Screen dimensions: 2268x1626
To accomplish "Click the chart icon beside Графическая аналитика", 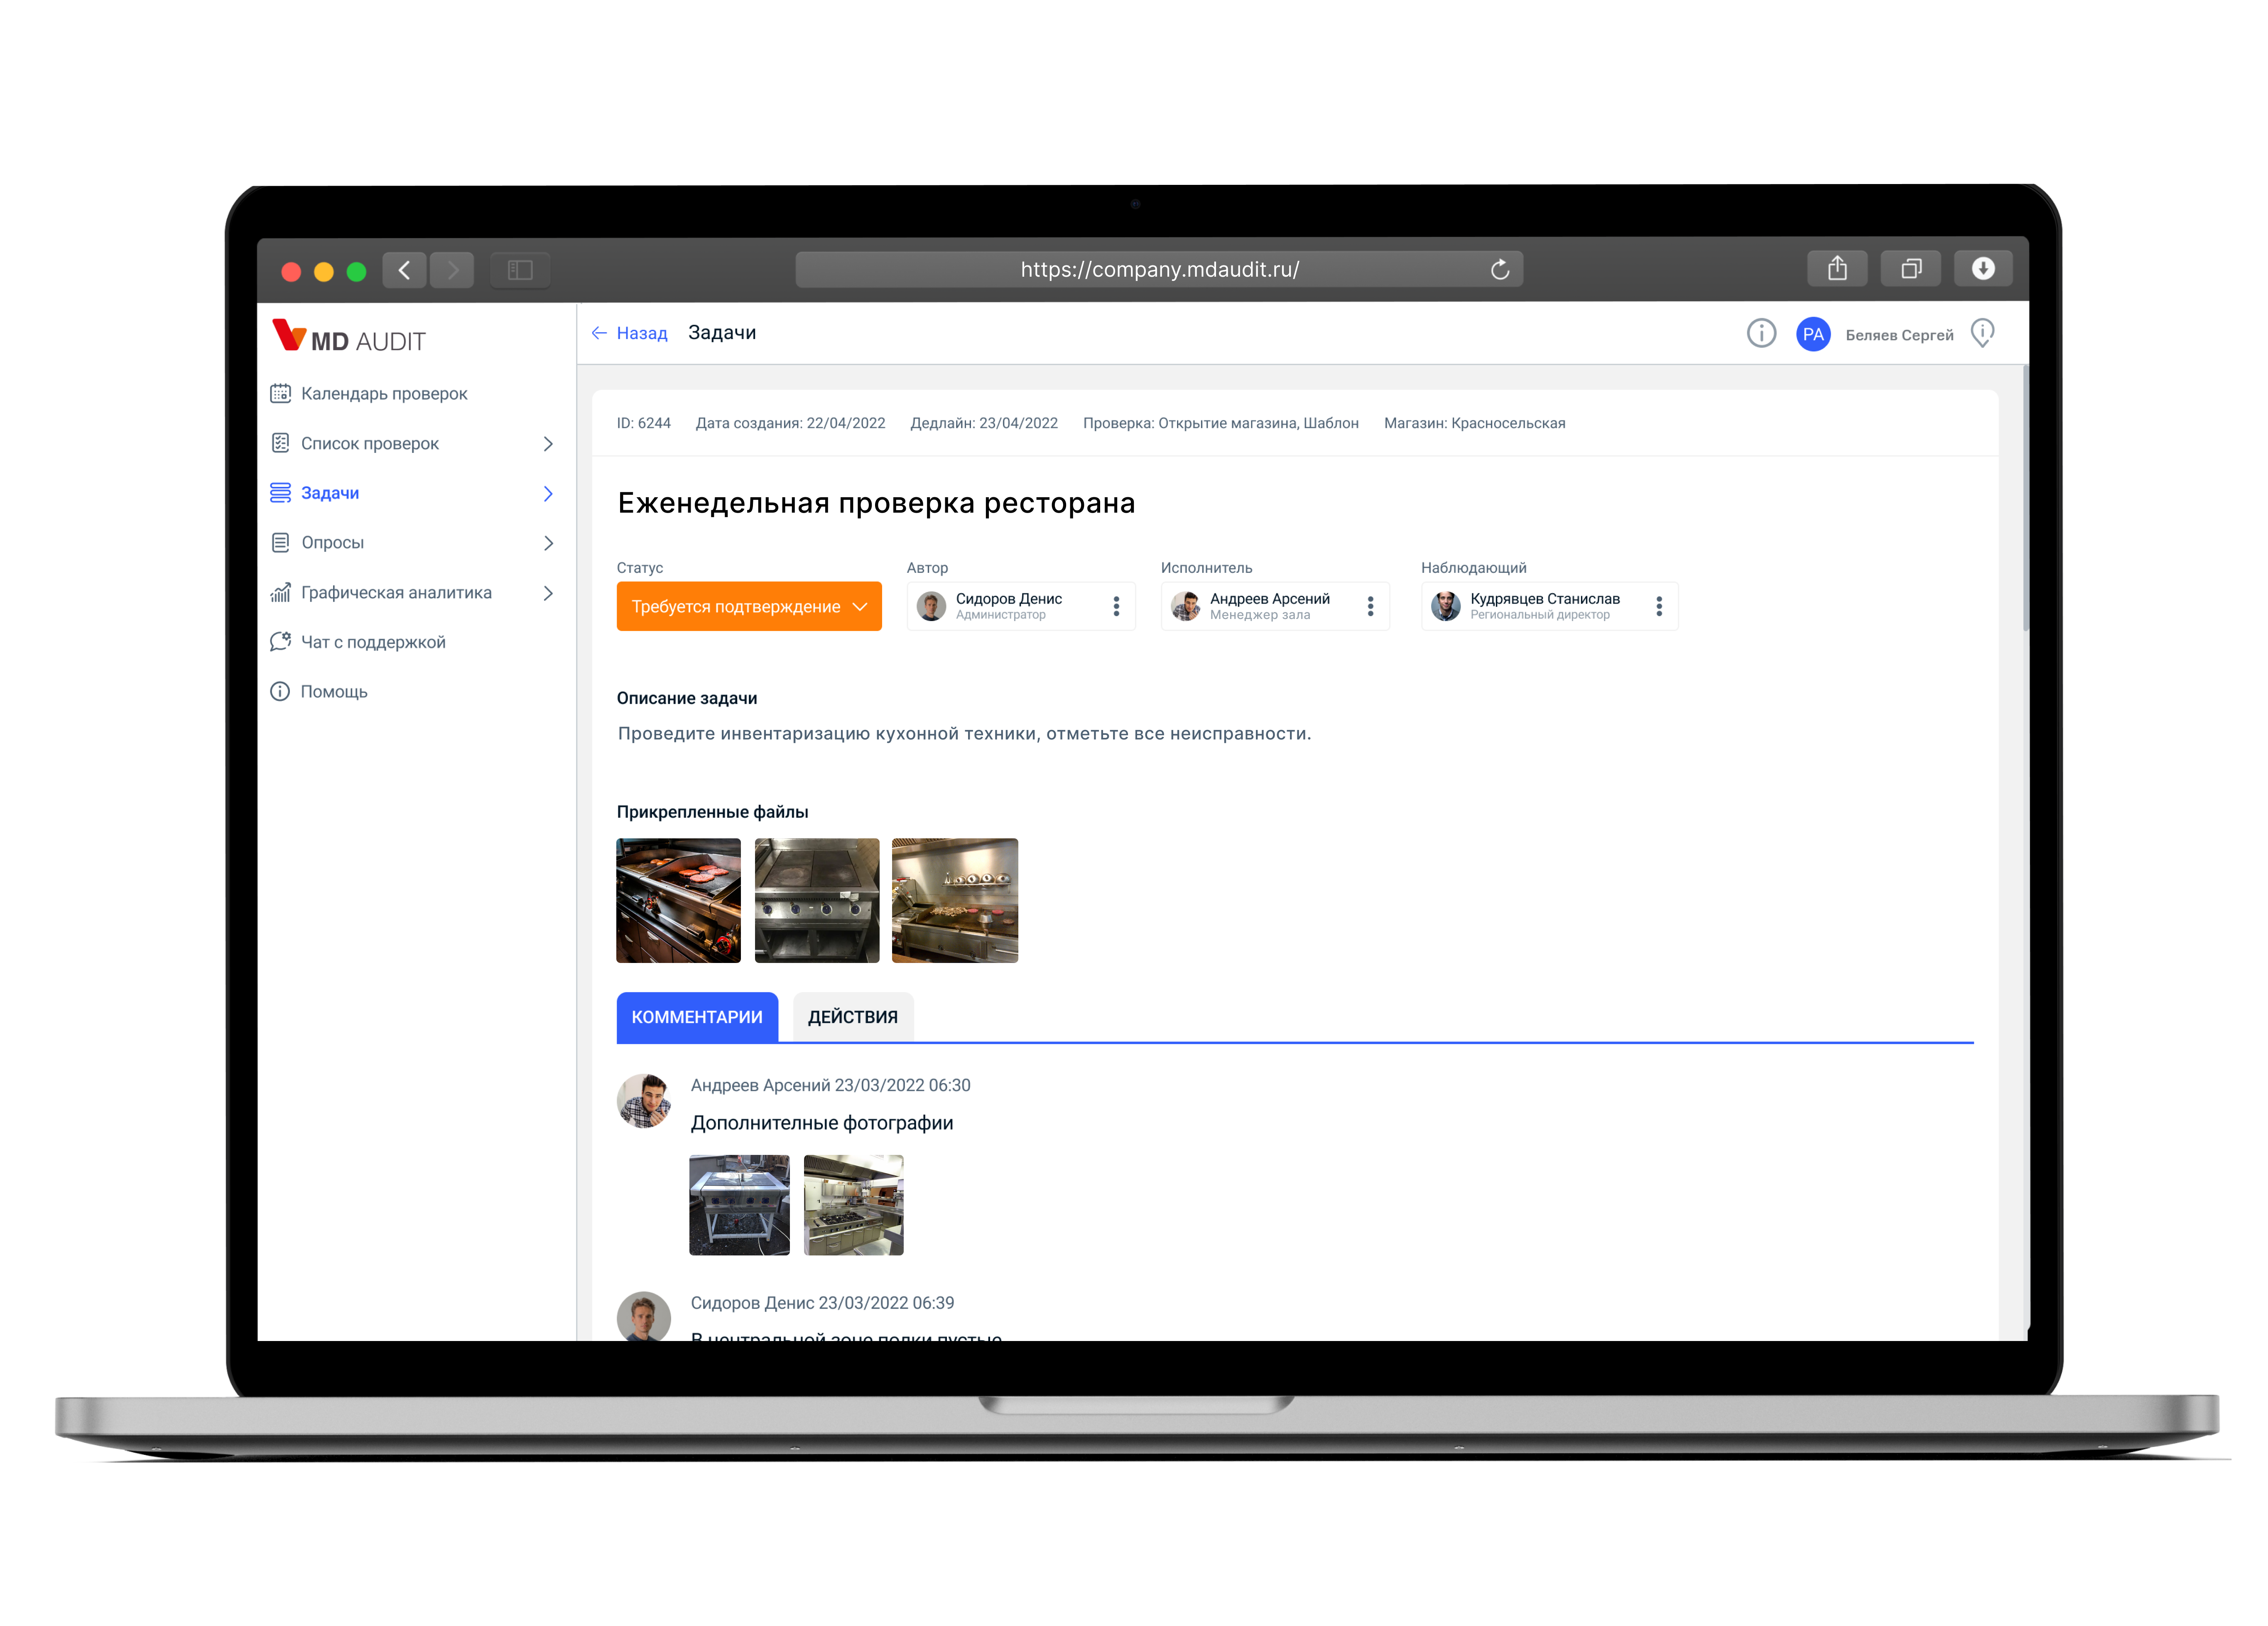I will pyautogui.click(x=281, y=593).
